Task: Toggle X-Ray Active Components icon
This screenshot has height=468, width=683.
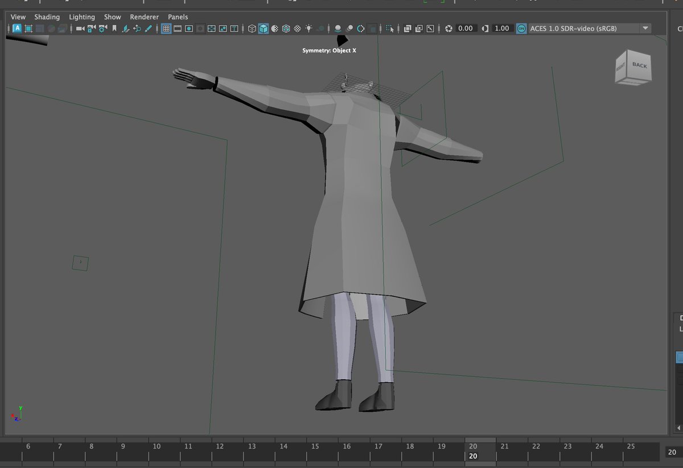Action: click(419, 28)
